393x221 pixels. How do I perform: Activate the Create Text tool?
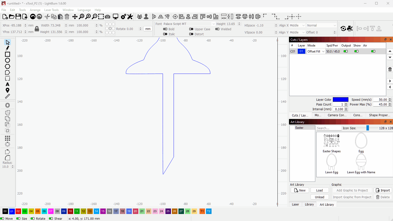pyautogui.click(x=8, y=84)
